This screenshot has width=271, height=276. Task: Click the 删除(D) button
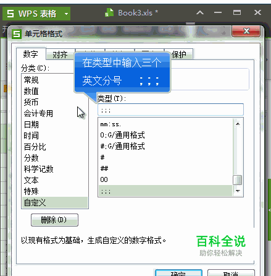click(x=54, y=220)
